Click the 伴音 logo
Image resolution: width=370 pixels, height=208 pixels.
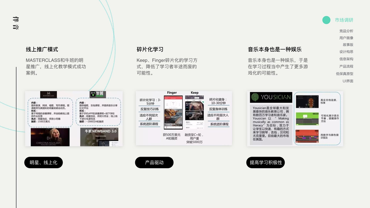[x=16, y=23]
